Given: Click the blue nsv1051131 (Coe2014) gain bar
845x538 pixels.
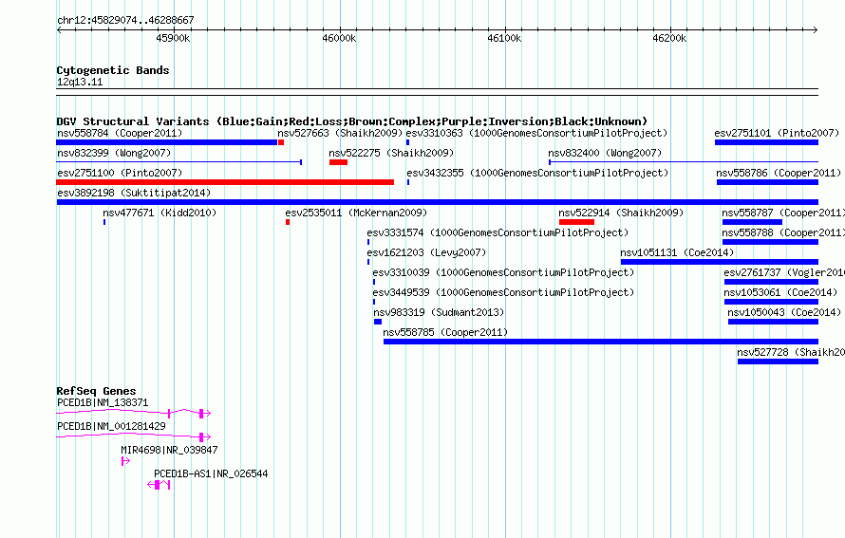Looking at the screenshot, I should 720,262.
